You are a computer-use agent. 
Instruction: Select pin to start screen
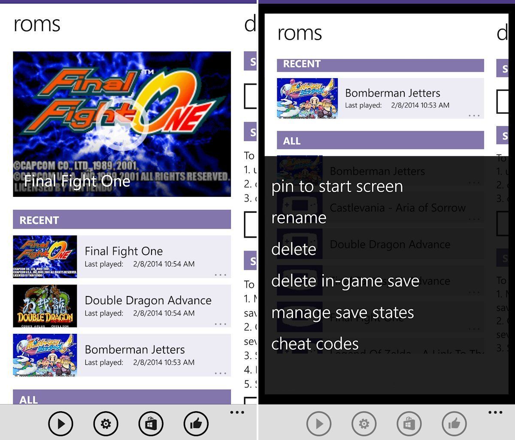pyautogui.click(x=337, y=186)
